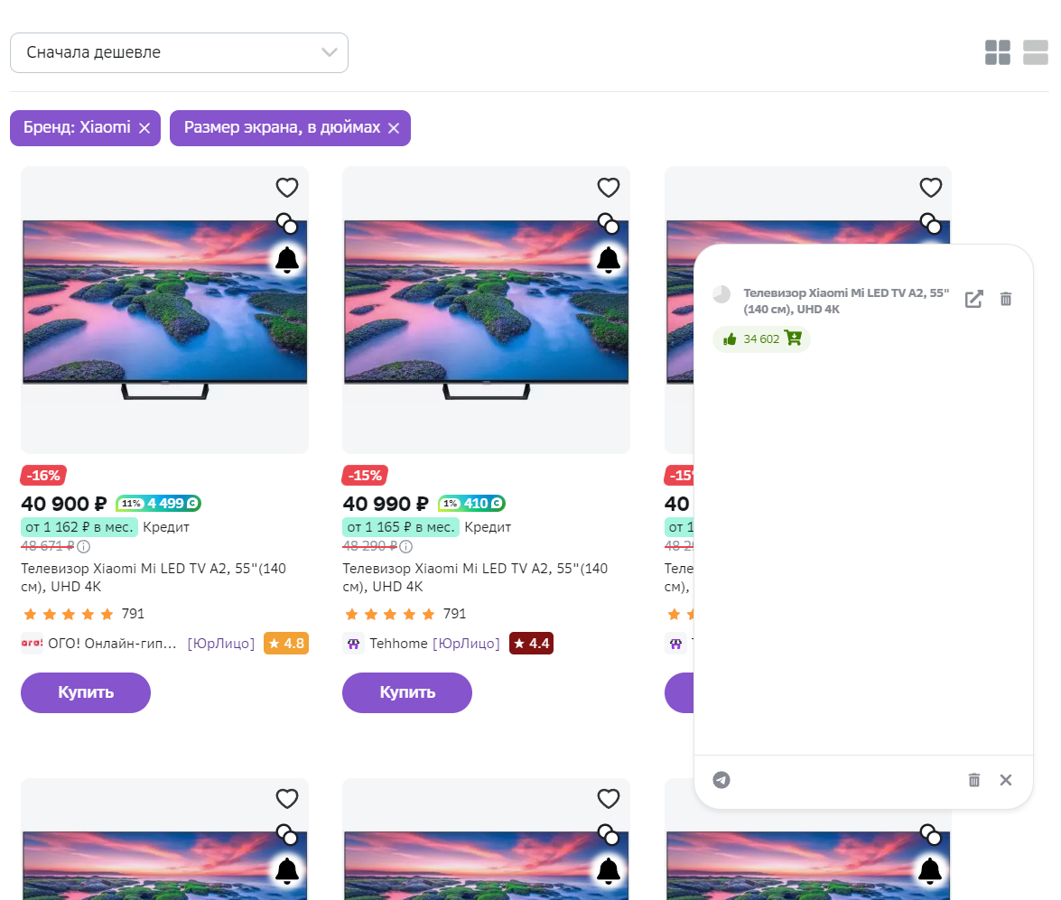Open Telegram icon in popup footer
Image resolution: width=1061 pixels, height=900 pixels.
coord(721,780)
